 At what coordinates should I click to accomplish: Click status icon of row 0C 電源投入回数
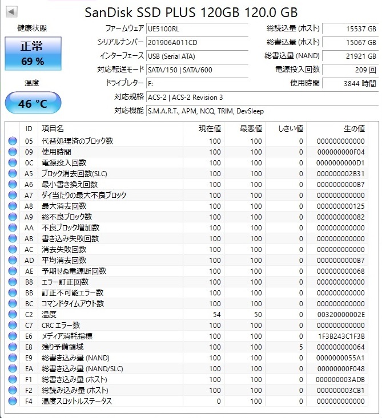click(x=13, y=163)
